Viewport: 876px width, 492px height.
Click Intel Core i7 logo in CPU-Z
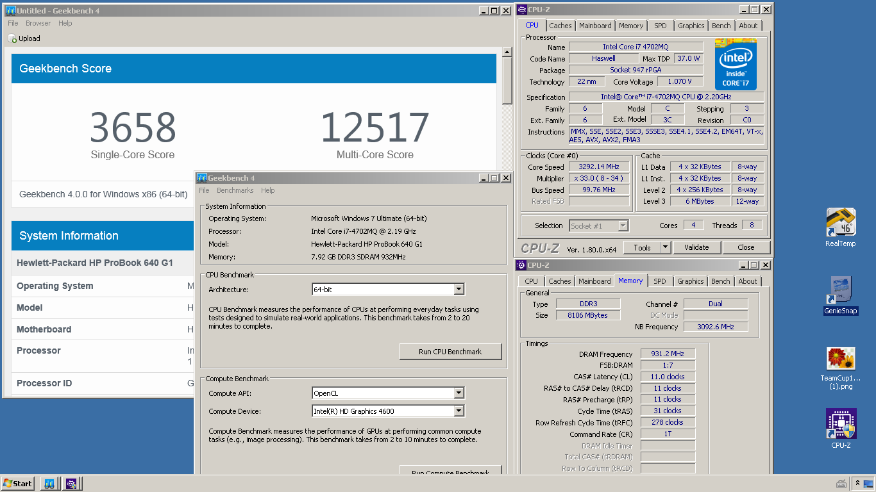[x=736, y=64]
